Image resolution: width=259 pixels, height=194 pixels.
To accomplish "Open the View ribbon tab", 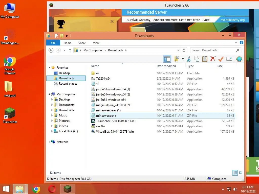I will [96, 43].
